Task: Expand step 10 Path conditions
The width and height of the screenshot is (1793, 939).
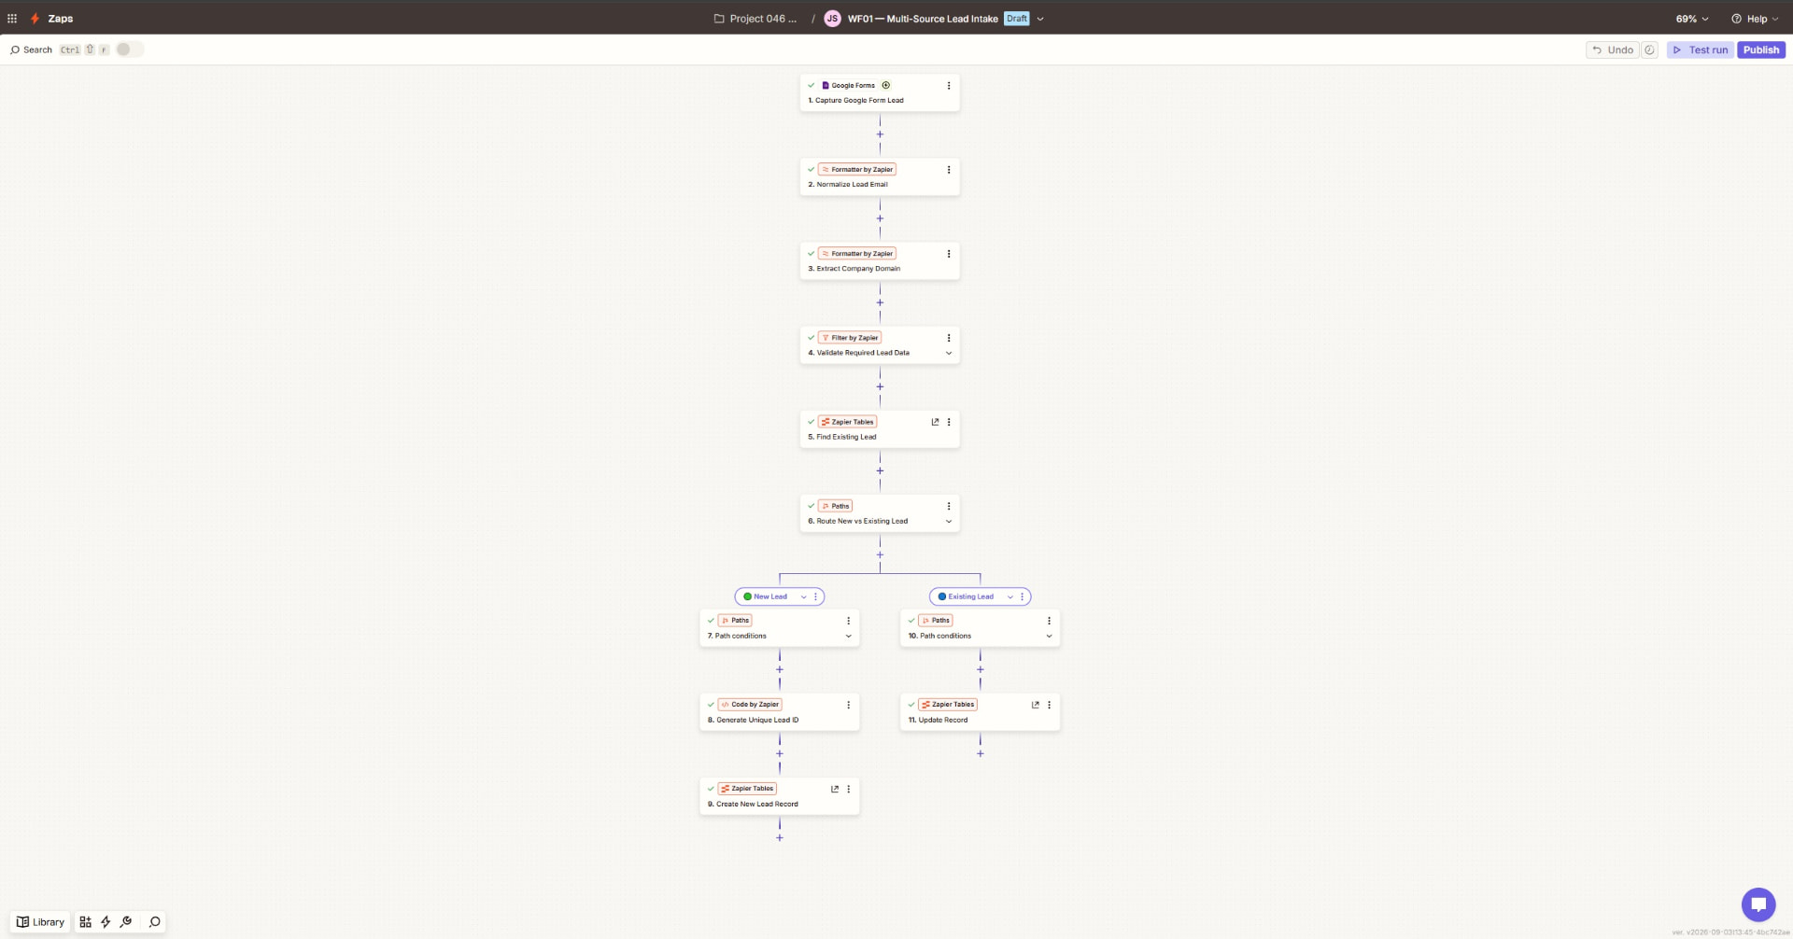Action: (1049, 636)
